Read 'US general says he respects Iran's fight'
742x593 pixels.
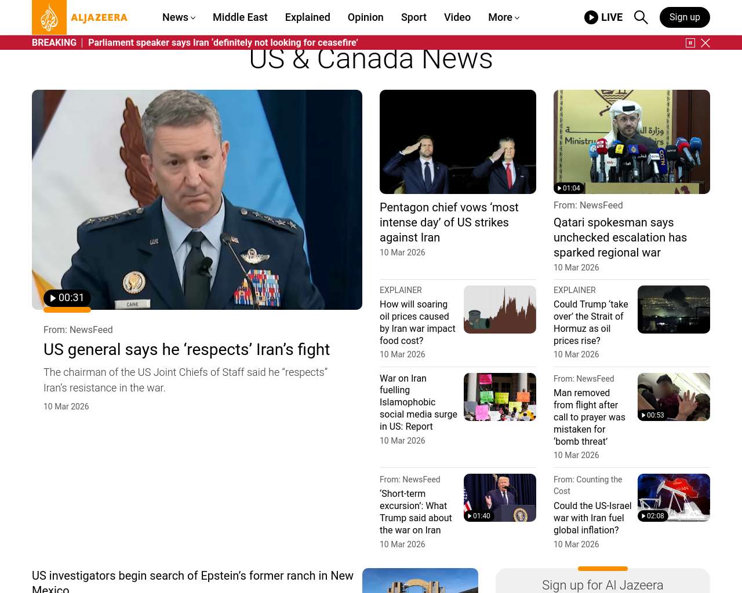(x=187, y=350)
